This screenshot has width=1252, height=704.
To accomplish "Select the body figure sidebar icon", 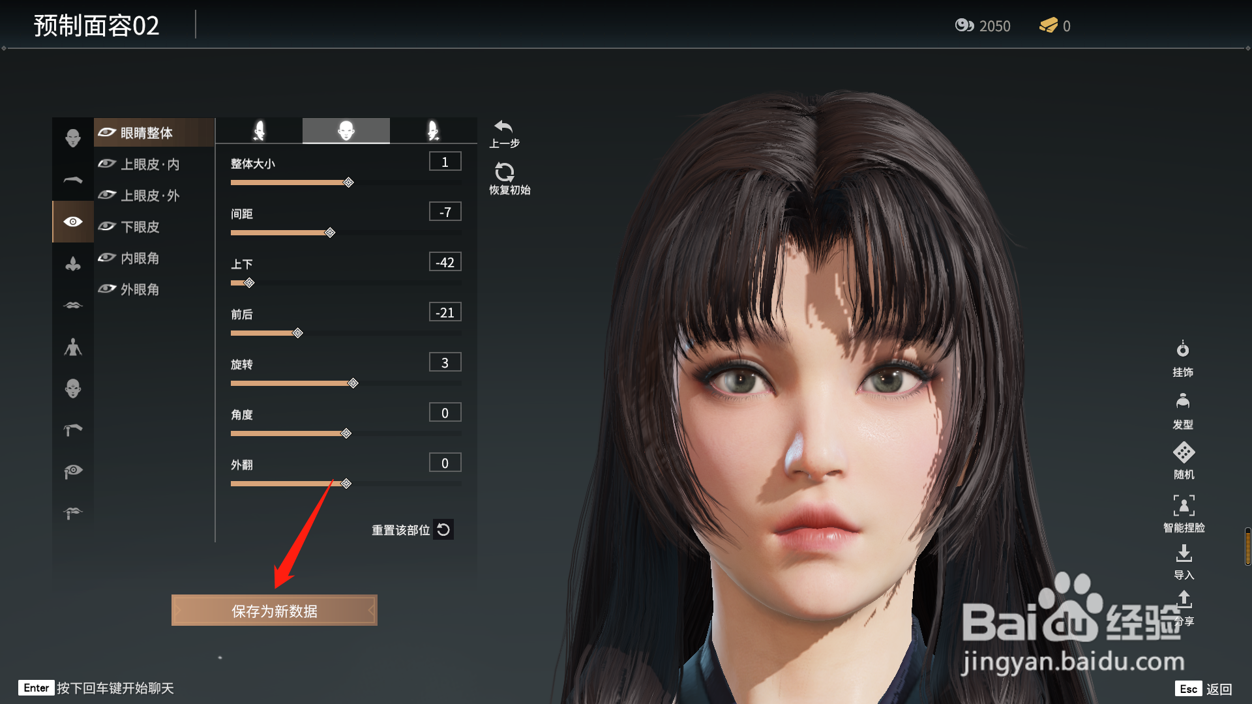I will pyautogui.click(x=73, y=347).
